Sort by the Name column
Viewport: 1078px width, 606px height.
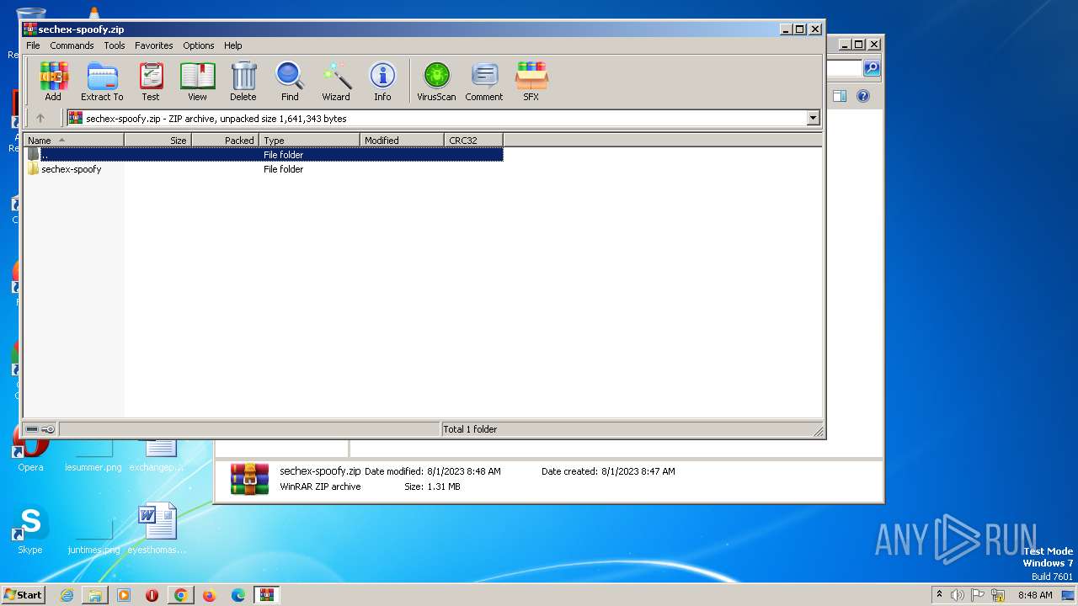tap(74, 140)
